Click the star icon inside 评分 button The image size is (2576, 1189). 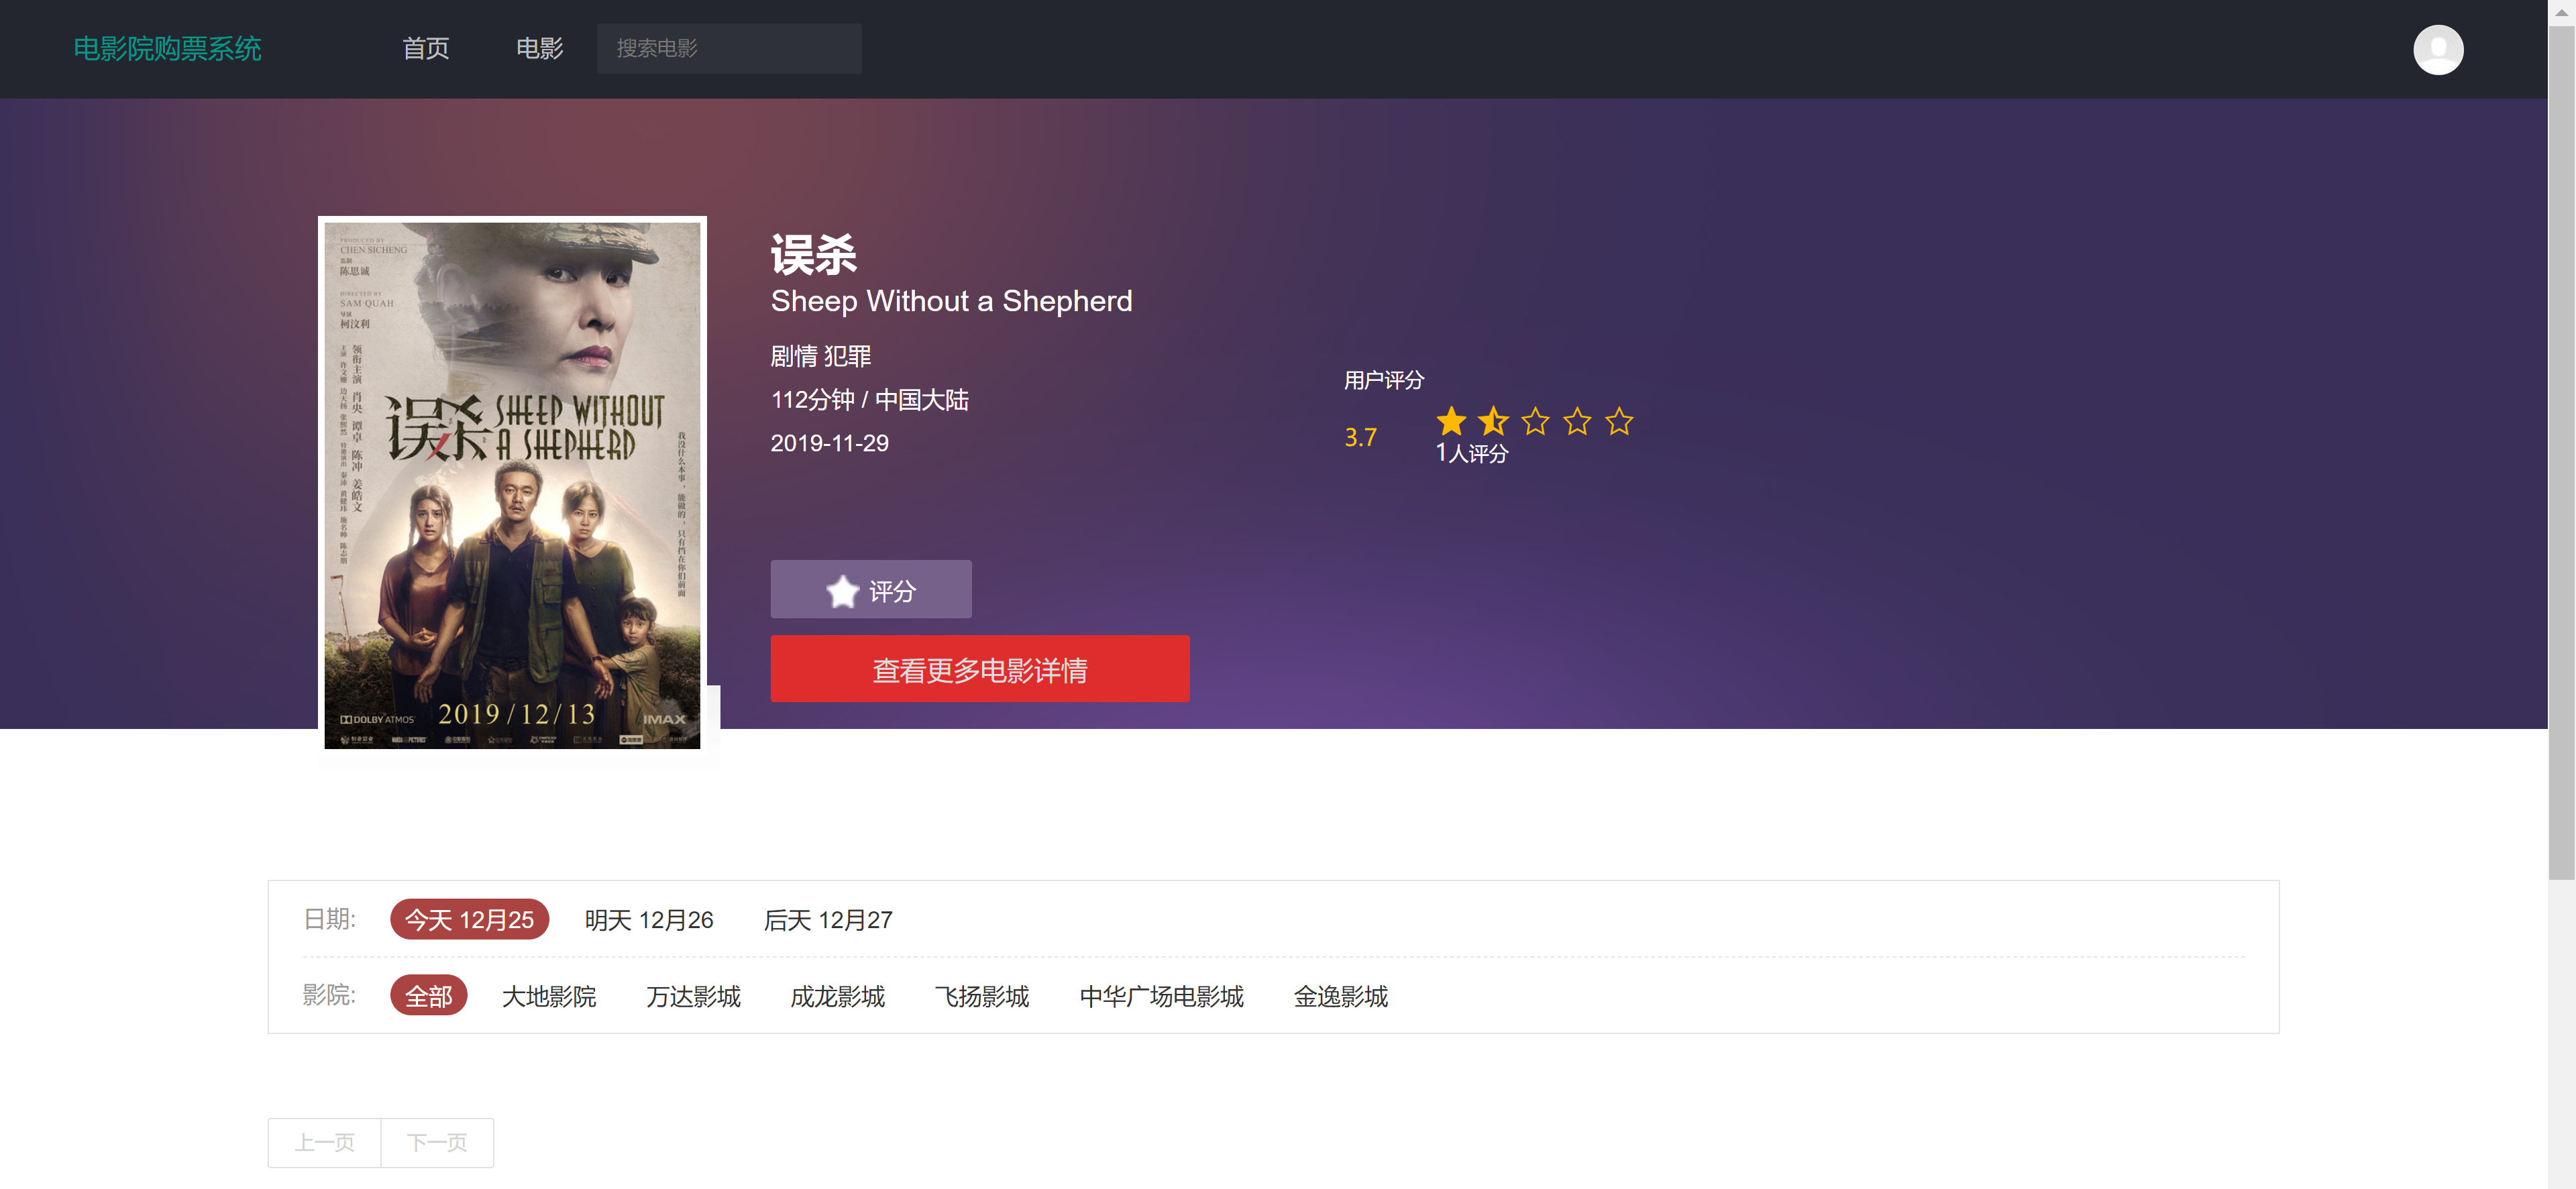(843, 590)
